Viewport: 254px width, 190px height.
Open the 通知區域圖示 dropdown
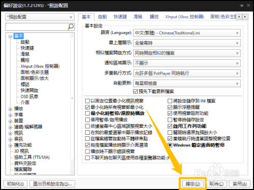click(187, 63)
